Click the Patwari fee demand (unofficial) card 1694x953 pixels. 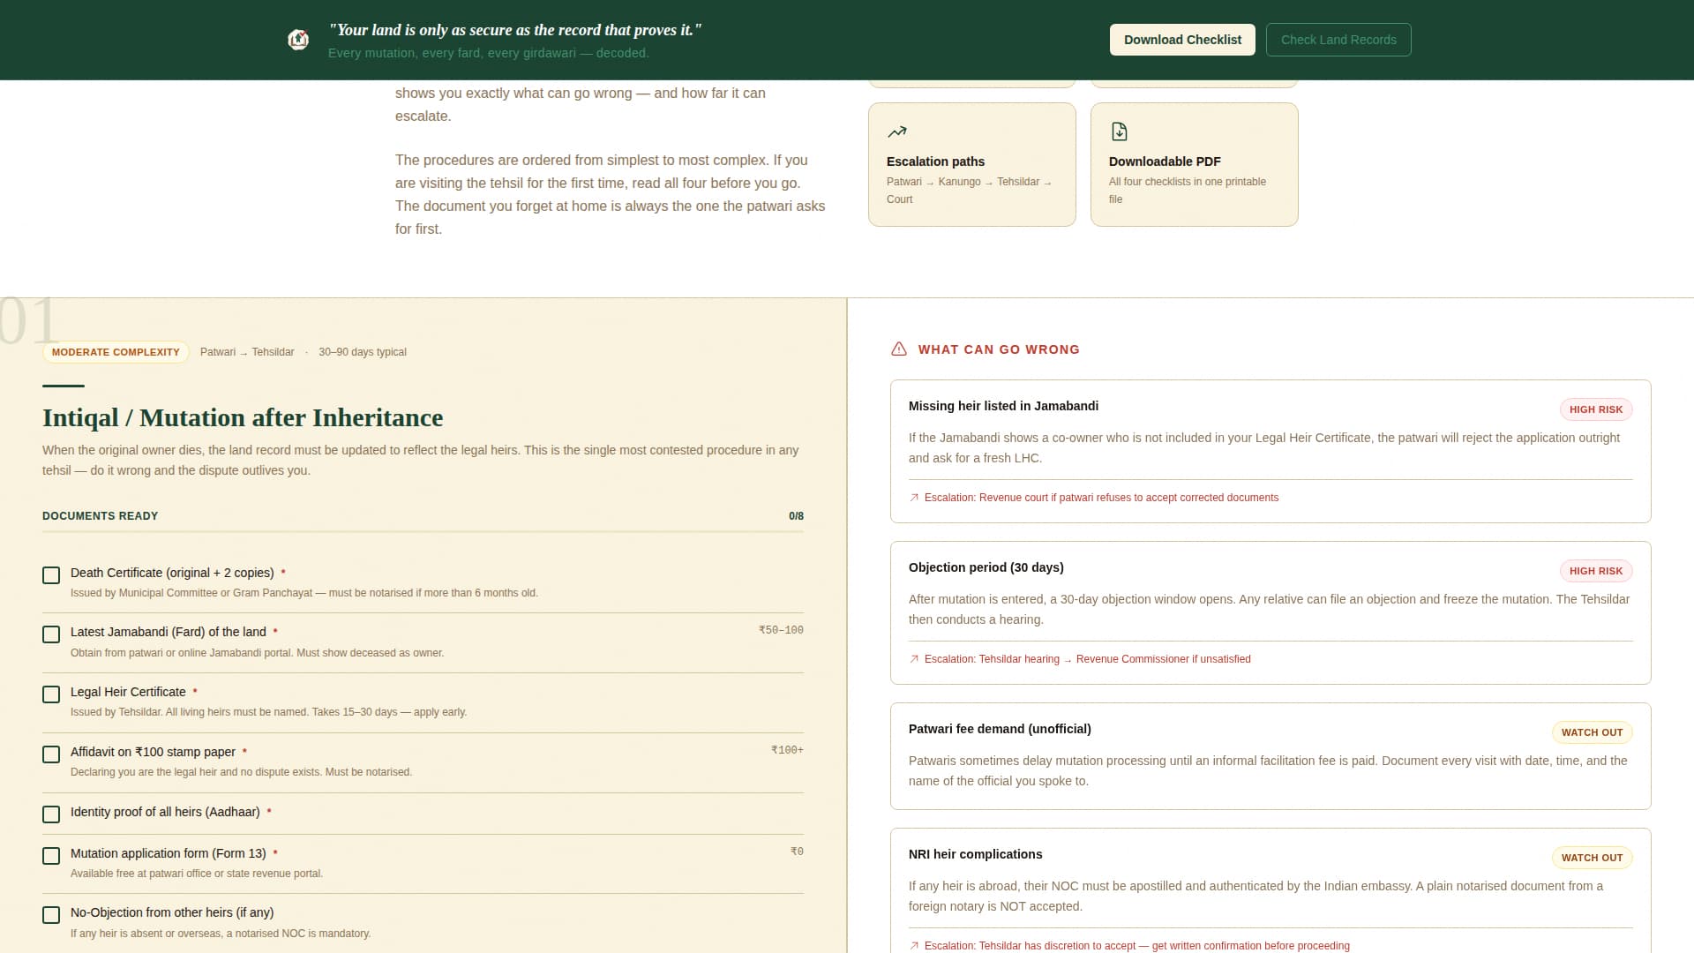1270,756
